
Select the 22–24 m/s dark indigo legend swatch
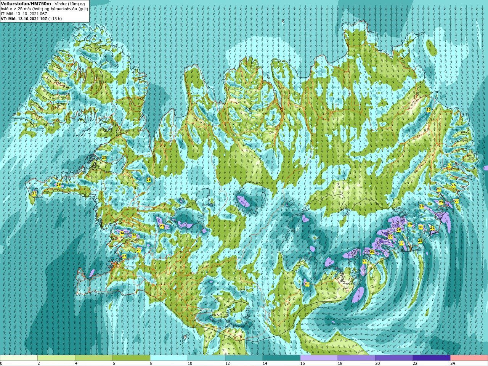pyautogui.click(x=432, y=358)
